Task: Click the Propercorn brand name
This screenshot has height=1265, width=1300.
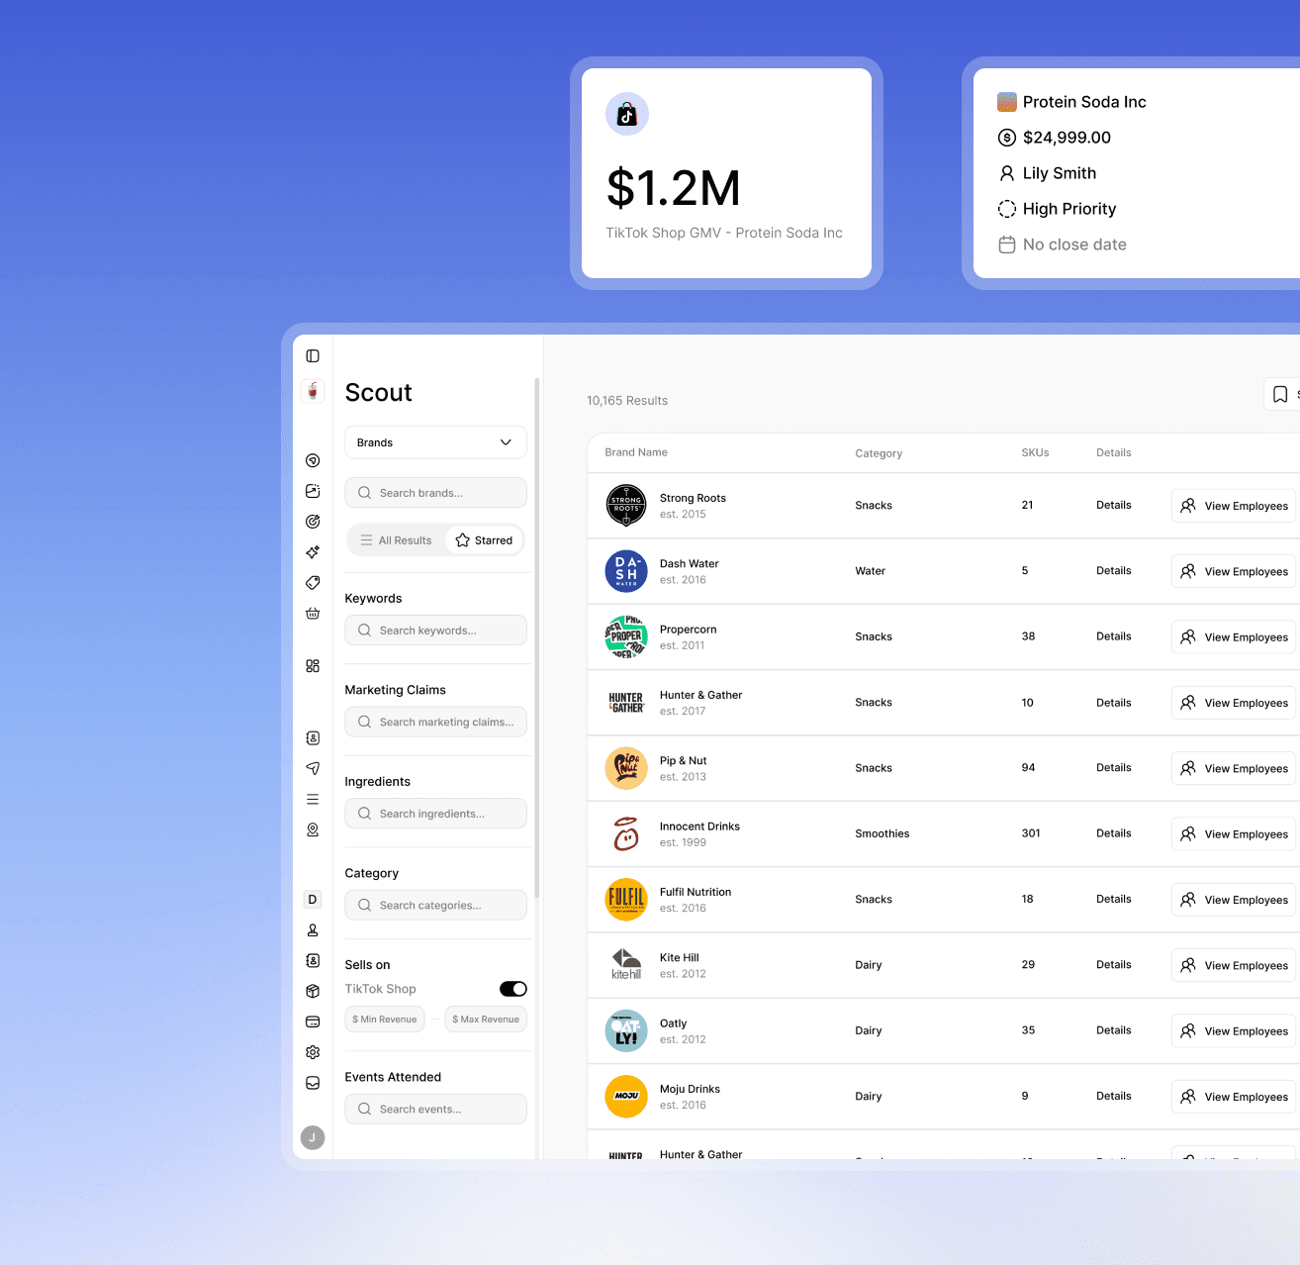Action: tap(688, 630)
